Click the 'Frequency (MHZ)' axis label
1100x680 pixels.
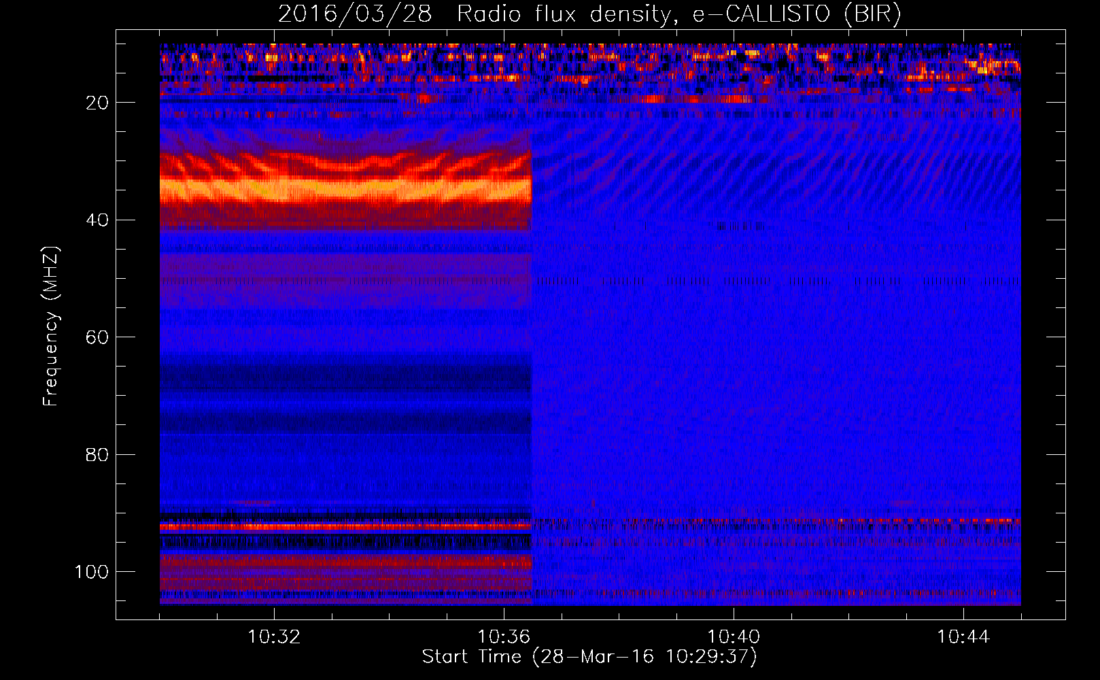click(51, 326)
